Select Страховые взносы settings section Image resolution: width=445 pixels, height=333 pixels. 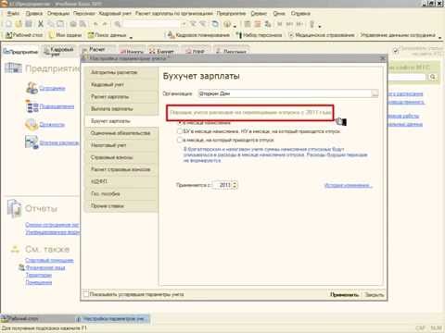[x=121, y=157]
